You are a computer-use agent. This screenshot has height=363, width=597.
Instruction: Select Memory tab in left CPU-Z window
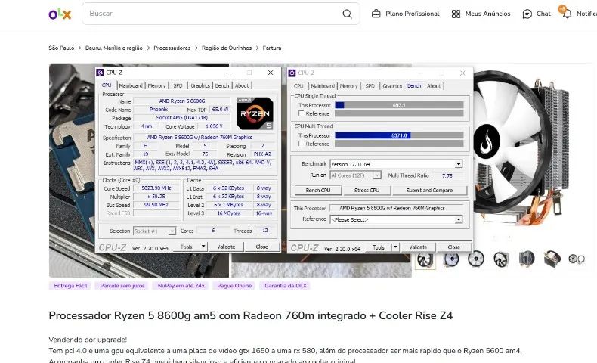click(156, 85)
